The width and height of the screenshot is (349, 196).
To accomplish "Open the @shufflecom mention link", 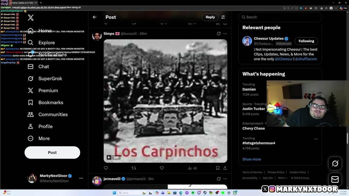I will (306, 59).
